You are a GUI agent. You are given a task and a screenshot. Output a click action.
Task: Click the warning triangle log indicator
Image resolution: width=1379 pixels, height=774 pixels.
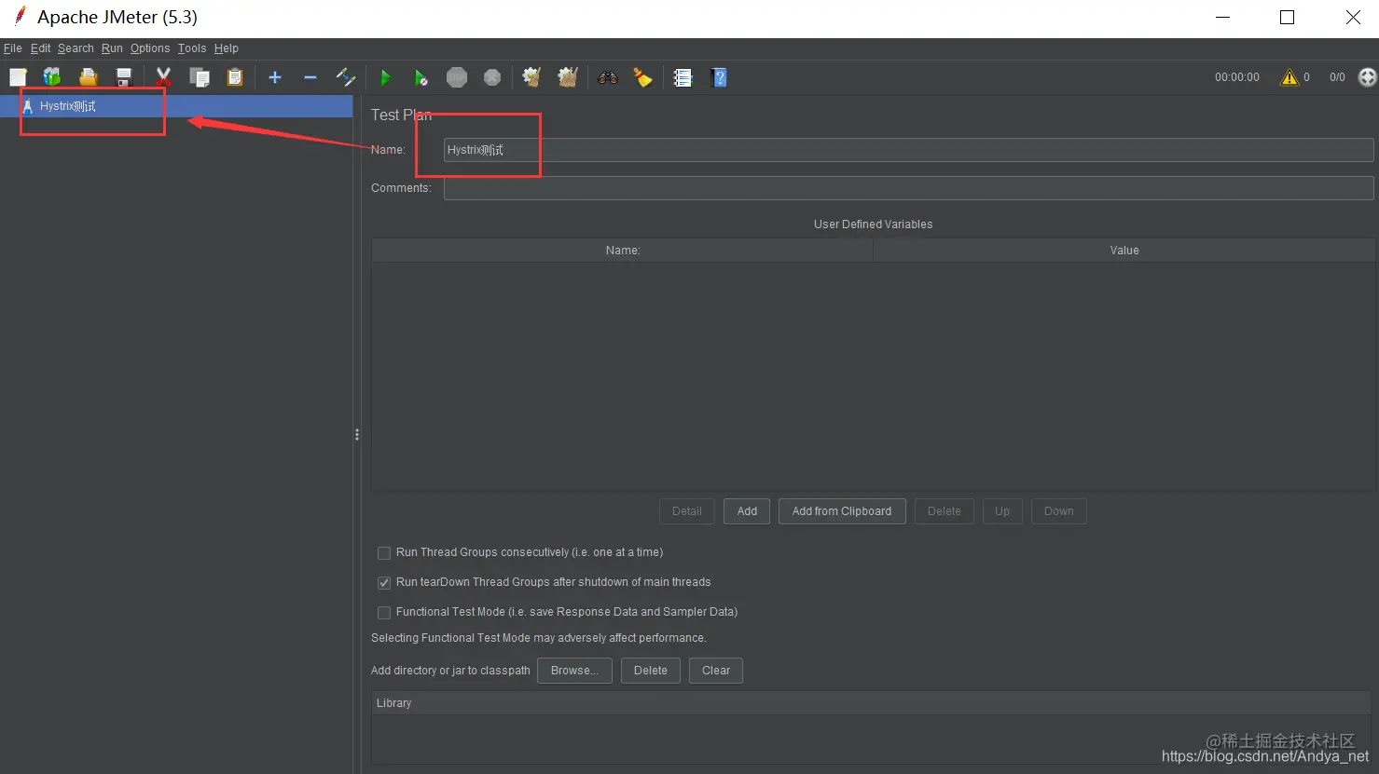[x=1289, y=77]
